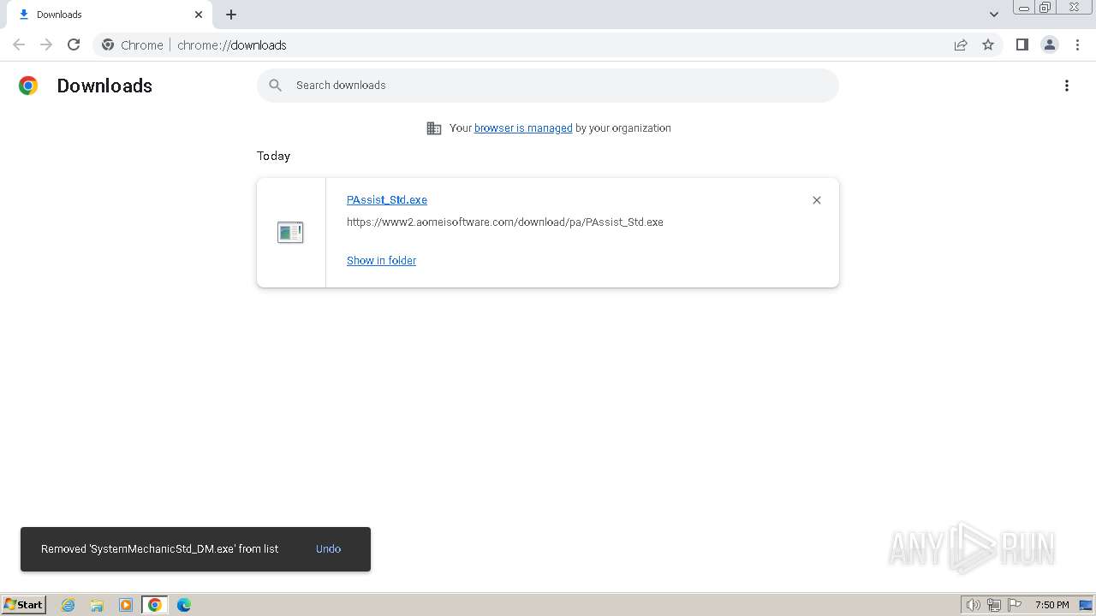This screenshot has height=616, width=1096.
Task: Click the volume speaker tray icon
Action: click(x=974, y=605)
